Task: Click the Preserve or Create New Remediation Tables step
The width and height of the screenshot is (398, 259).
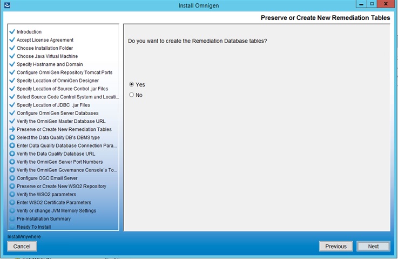Action: [64, 129]
